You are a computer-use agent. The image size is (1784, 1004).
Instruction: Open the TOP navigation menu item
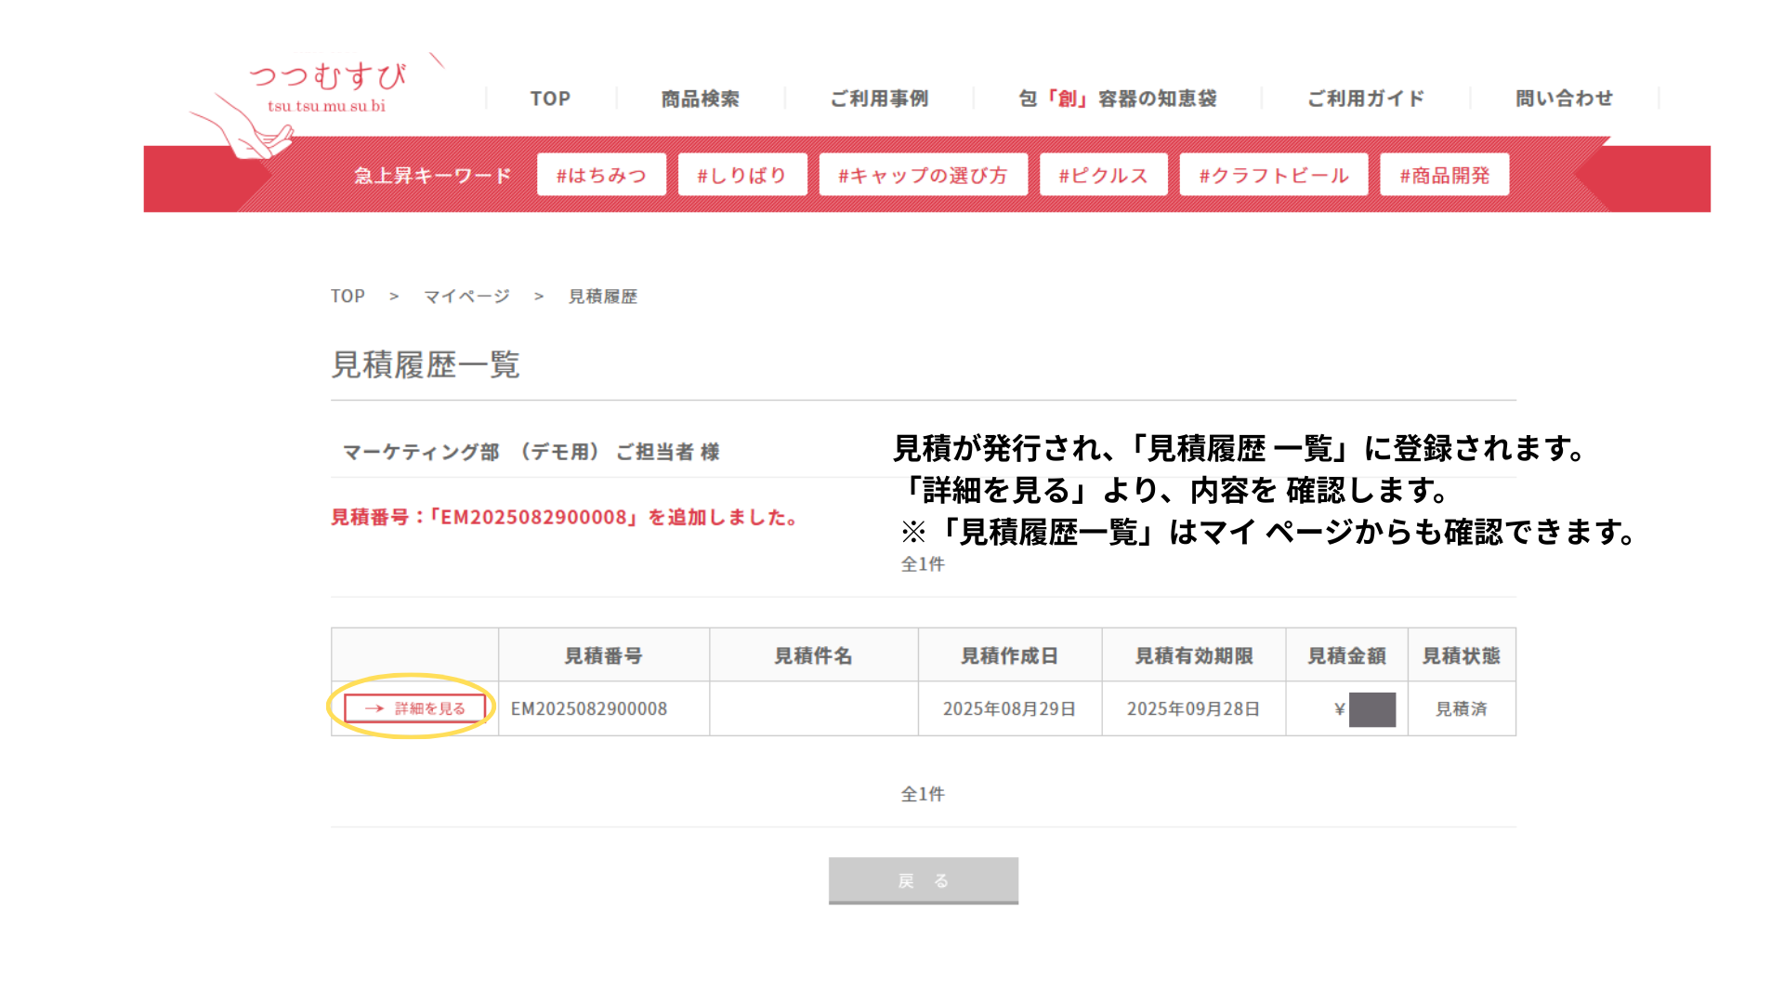coord(550,99)
